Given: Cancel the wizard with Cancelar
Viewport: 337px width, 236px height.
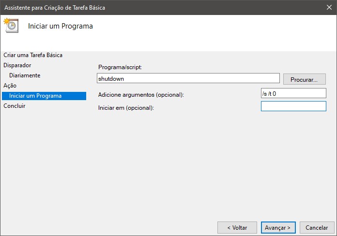Looking at the screenshot, I should [x=317, y=227].
